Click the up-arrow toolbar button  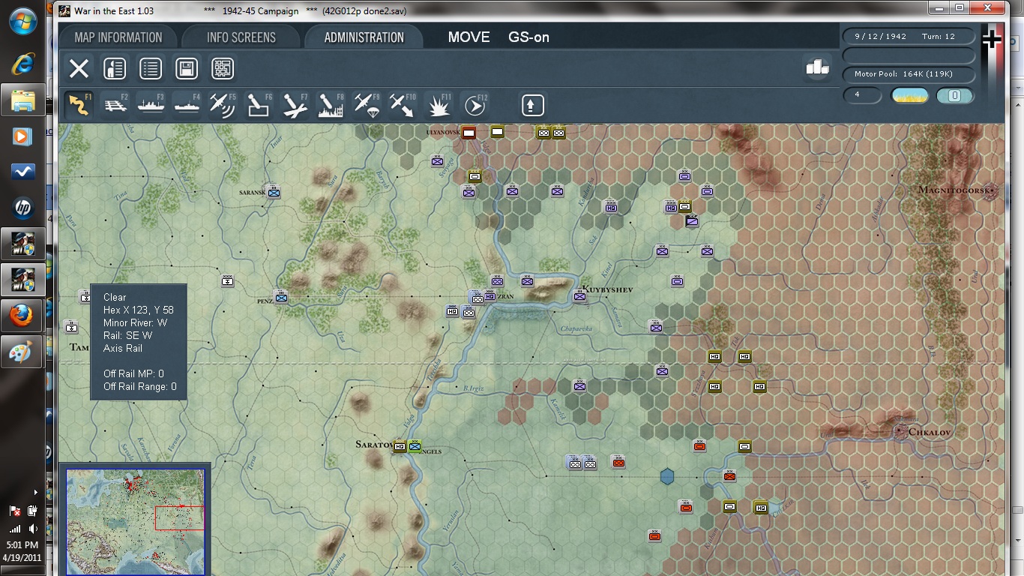tap(533, 105)
